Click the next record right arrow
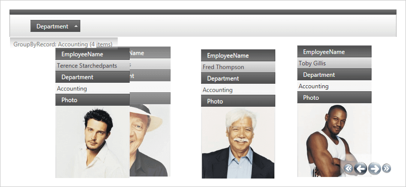406x187 pixels. [375, 169]
